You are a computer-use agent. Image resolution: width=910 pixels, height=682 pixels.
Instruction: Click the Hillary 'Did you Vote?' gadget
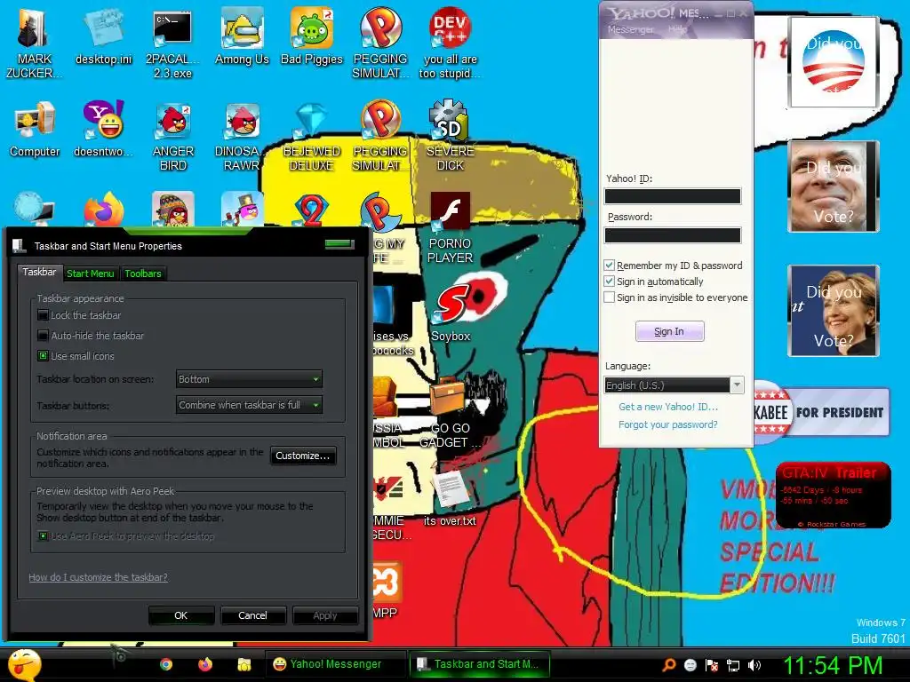tap(834, 311)
